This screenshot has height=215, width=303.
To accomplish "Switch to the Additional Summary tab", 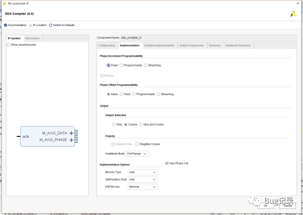I will tap(238, 45).
